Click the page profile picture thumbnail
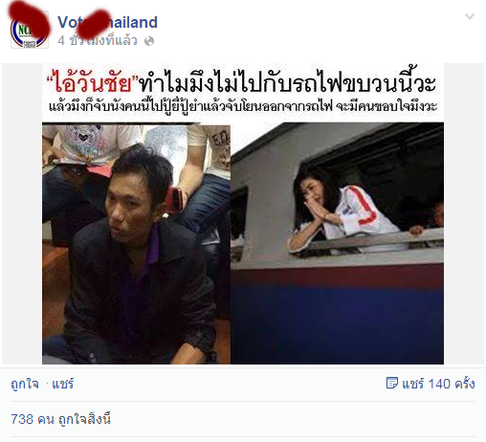The height and width of the screenshot is (442, 486). (30, 30)
